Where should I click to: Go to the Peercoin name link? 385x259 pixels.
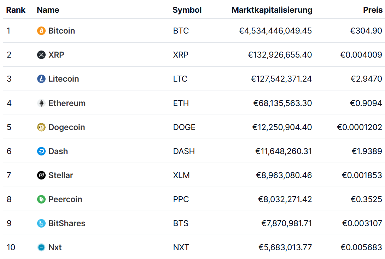click(65, 199)
